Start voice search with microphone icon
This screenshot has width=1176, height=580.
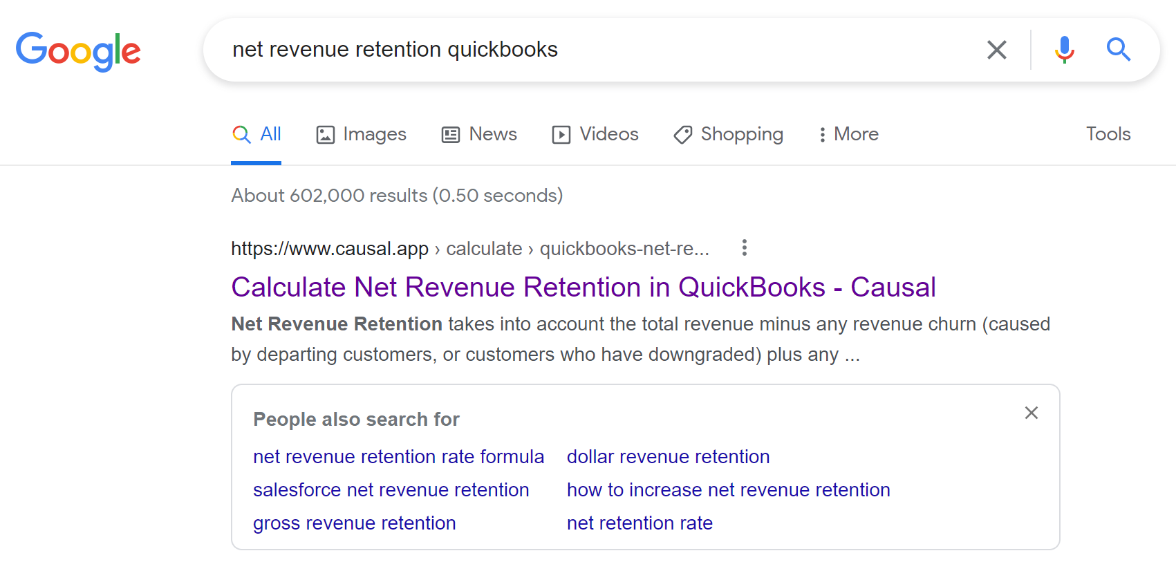click(x=1064, y=50)
